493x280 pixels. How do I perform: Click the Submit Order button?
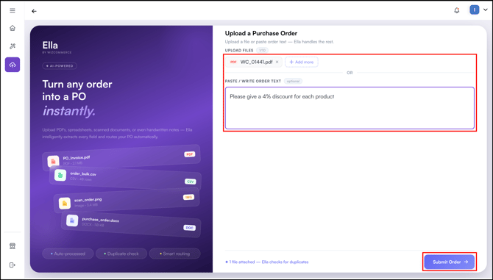pos(450,262)
